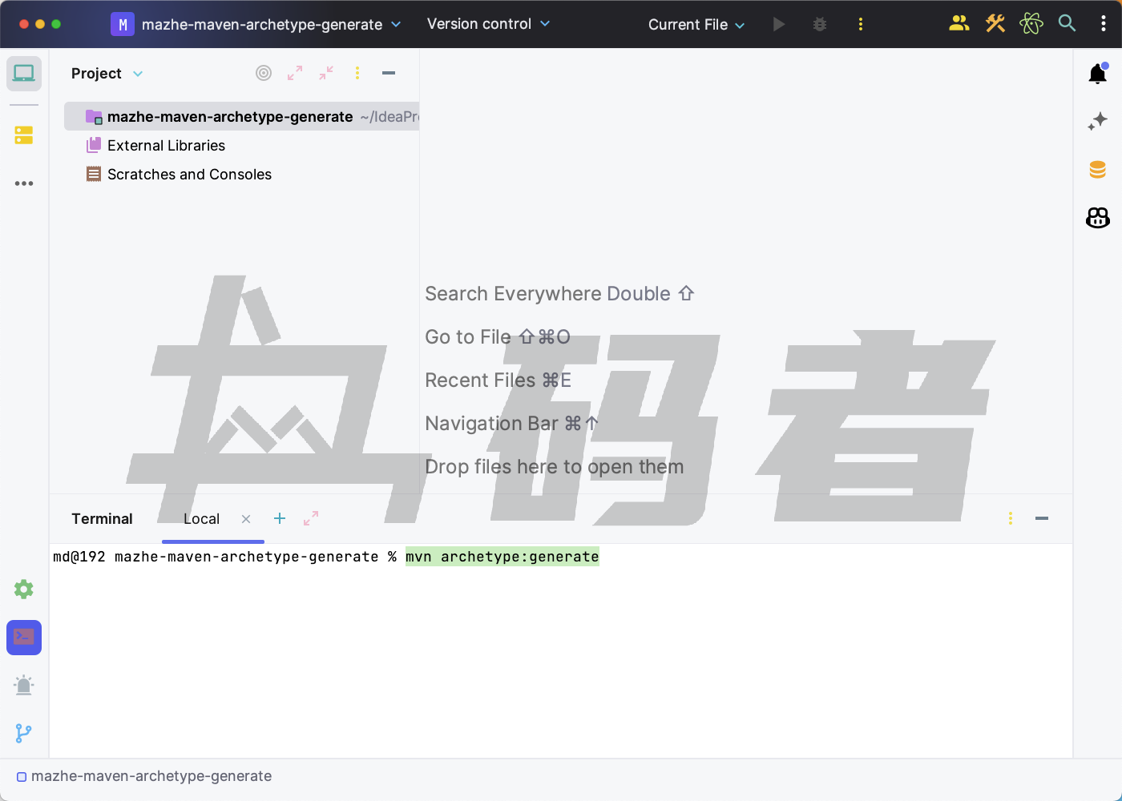The width and height of the screenshot is (1122, 801).
Task: Open the Notifications bell
Action: (x=1097, y=73)
